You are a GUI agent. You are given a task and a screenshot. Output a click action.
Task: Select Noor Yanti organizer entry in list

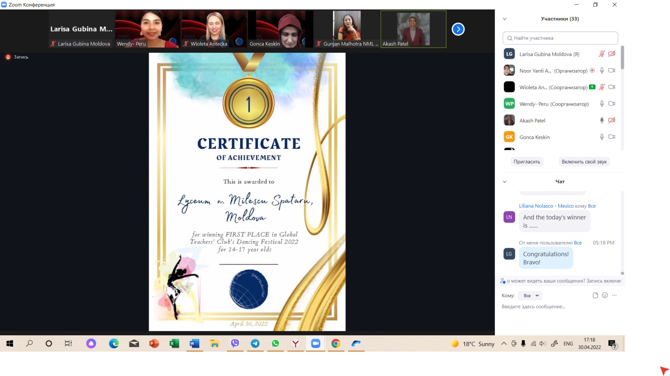point(553,71)
